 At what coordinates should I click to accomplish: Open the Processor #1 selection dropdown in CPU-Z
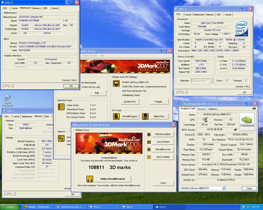point(212,81)
